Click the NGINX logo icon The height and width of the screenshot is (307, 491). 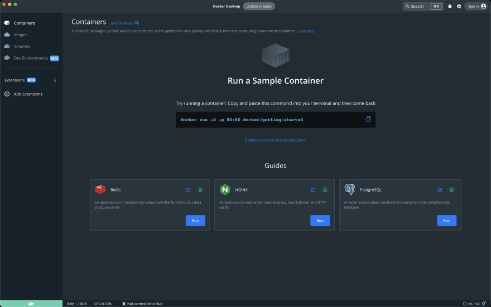tap(225, 190)
